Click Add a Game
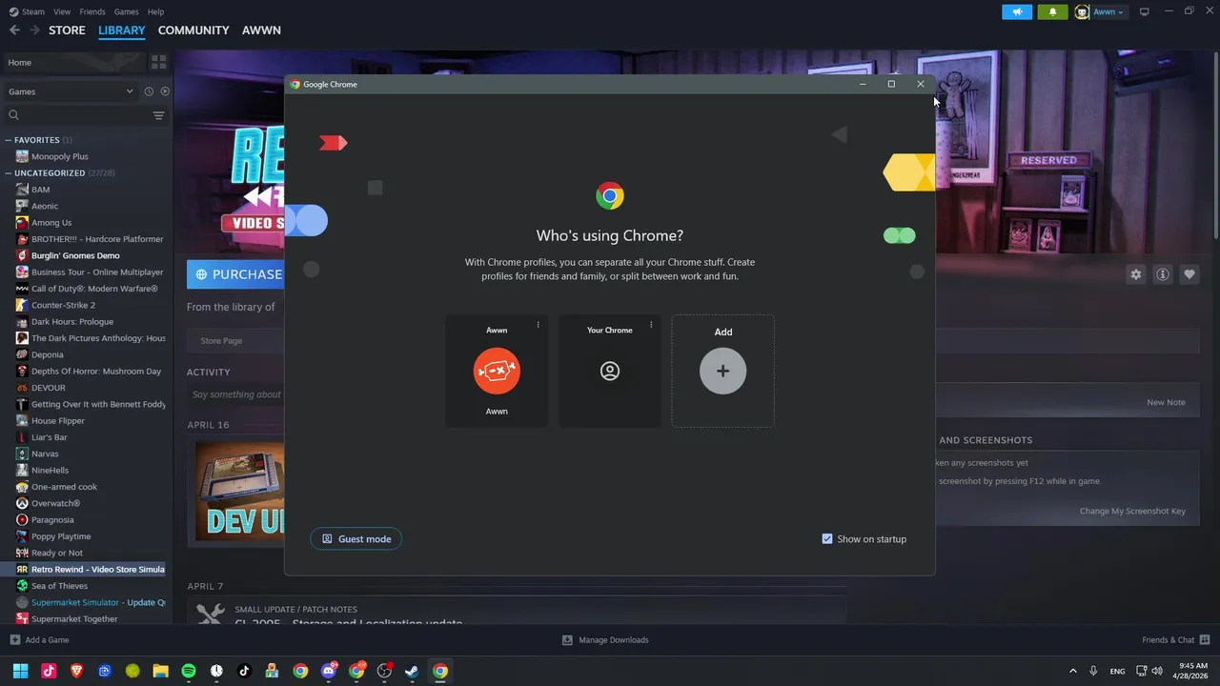 [x=39, y=639]
